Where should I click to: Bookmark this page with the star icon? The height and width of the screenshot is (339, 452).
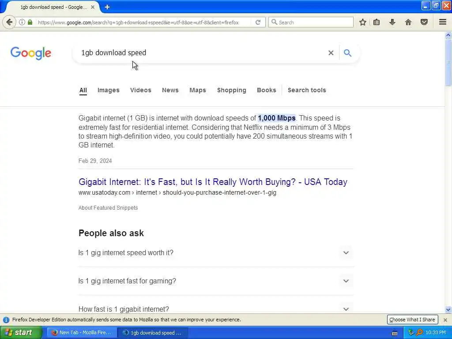(363, 22)
